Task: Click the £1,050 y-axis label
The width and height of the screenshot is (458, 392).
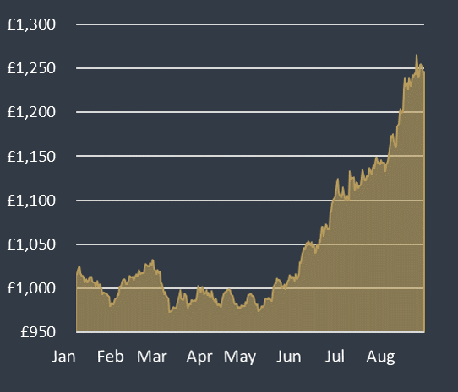Action: 31,244
